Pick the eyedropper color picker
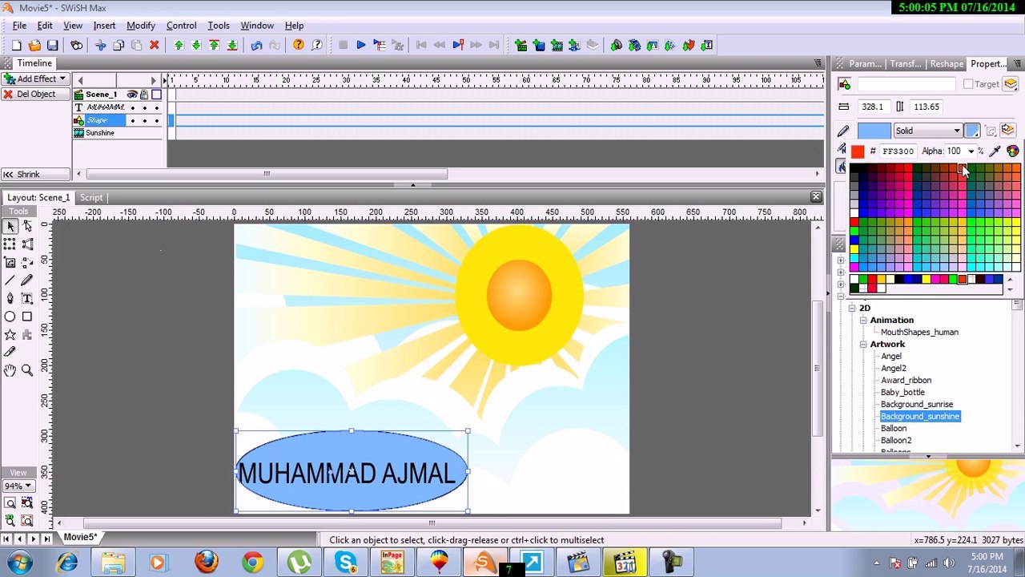 click(x=995, y=151)
